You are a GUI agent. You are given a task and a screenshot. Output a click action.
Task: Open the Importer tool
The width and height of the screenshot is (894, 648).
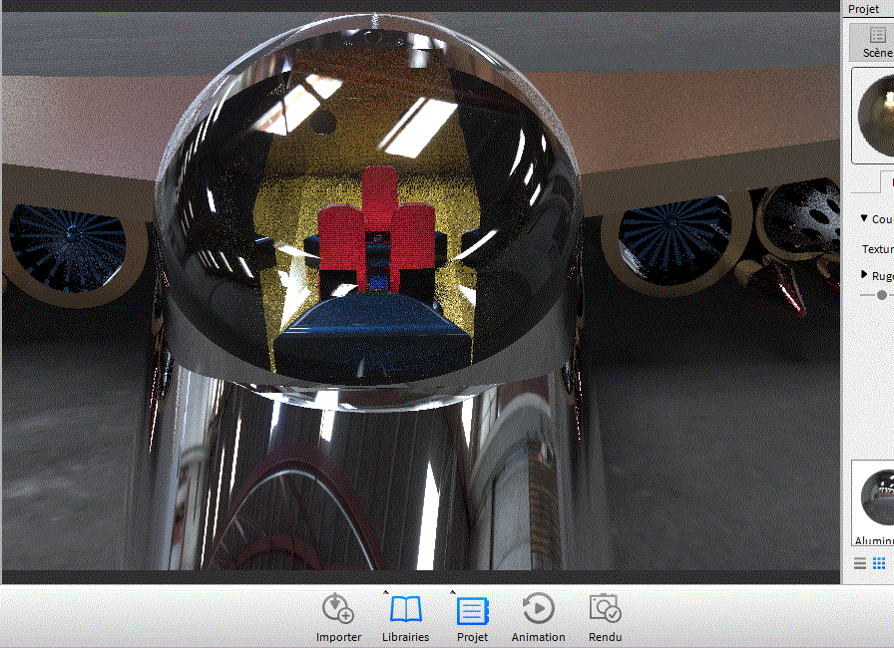[338, 617]
